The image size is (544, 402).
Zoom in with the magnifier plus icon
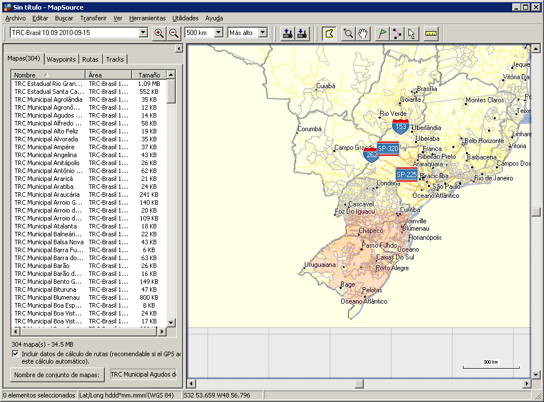(x=159, y=33)
